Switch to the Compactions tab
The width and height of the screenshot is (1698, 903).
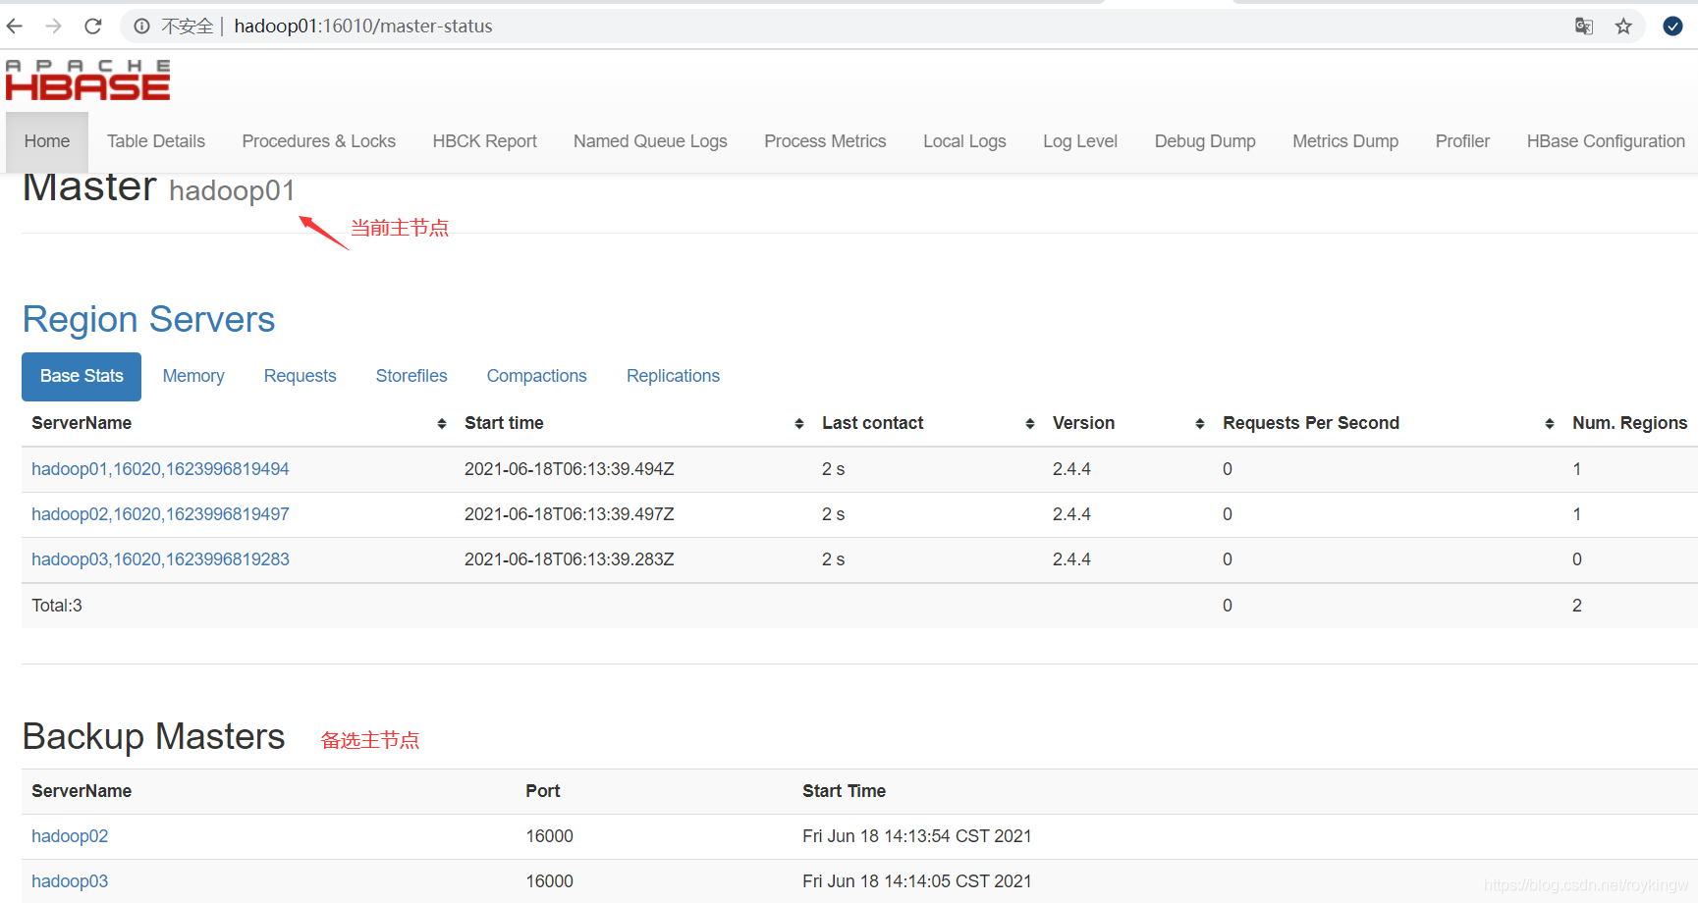536,376
